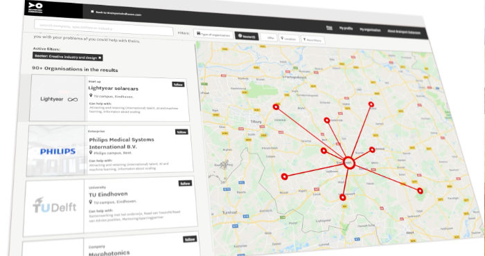The image size is (485, 256).
Task: Click the Lightyear logo thumbnail
Action: [x=58, y=98]
